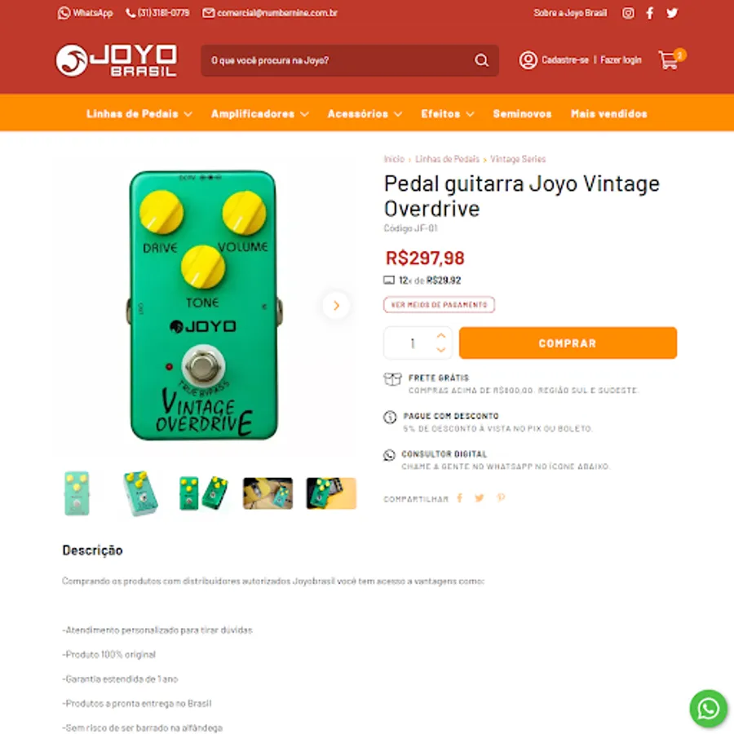Select thumbnail showing two green pedals

click(x=204, y=493)
